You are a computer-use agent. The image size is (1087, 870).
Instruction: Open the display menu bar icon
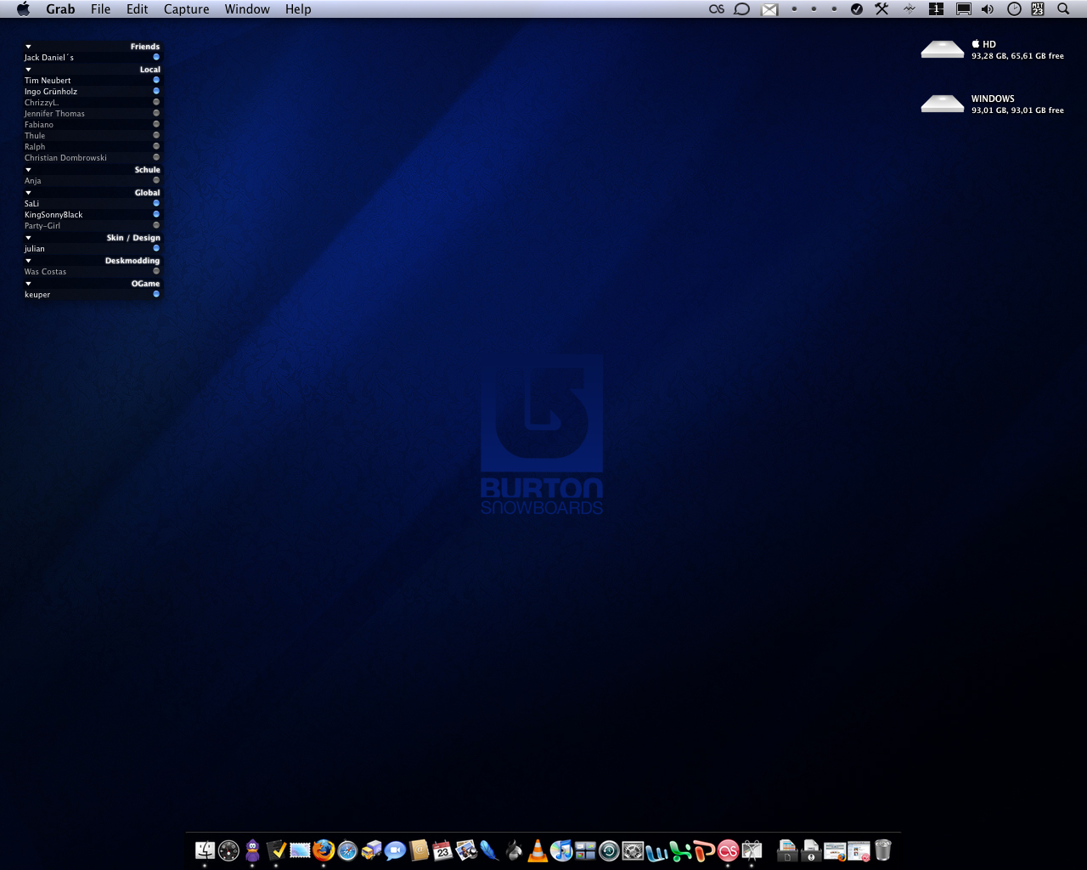click(963, 9)
